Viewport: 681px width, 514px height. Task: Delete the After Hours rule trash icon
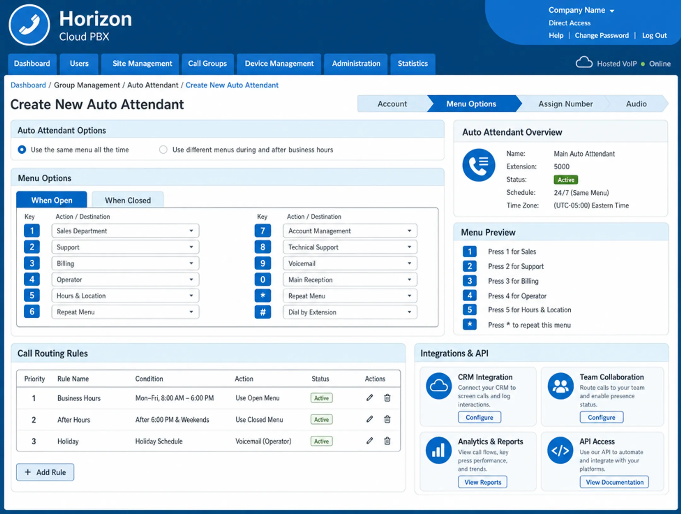click(387, 419)
